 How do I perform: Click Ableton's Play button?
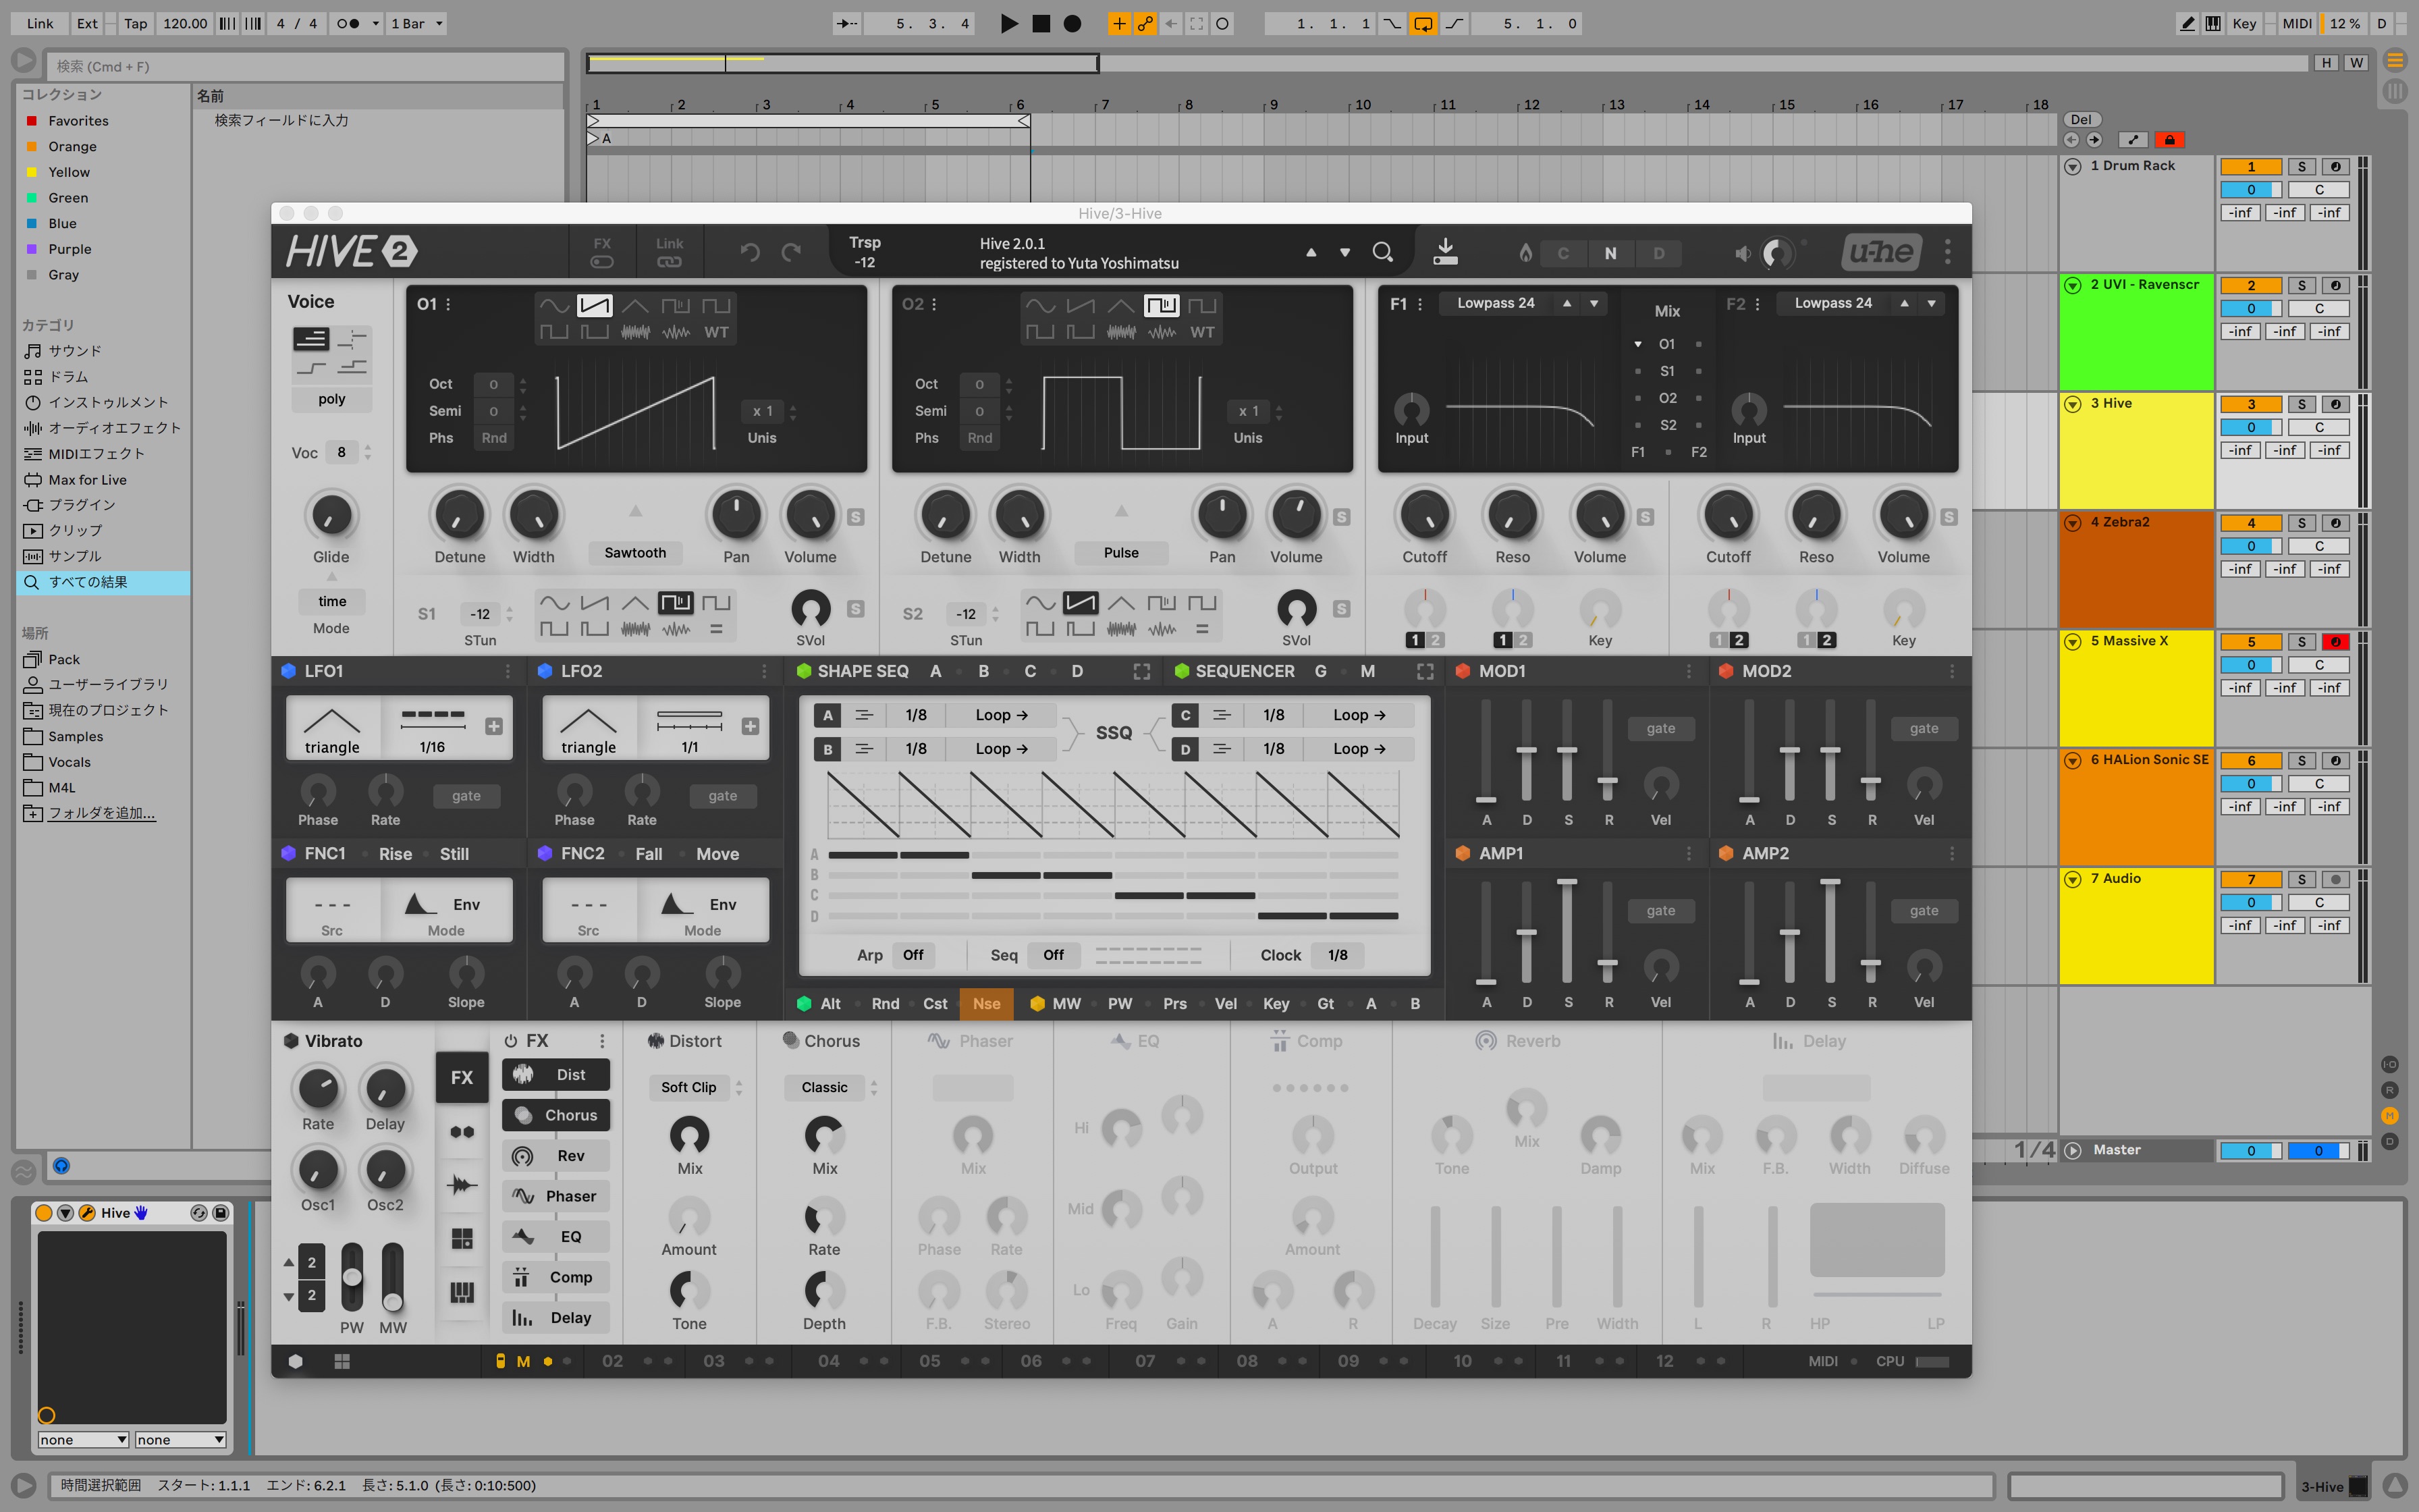(x=1010, y=23)
